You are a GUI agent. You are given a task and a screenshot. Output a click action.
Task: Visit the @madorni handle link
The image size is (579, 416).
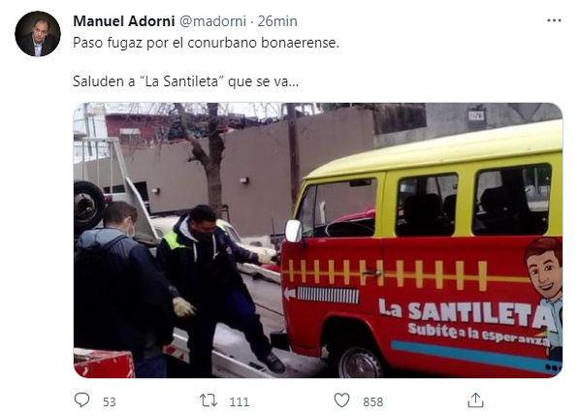click(212, 21)
